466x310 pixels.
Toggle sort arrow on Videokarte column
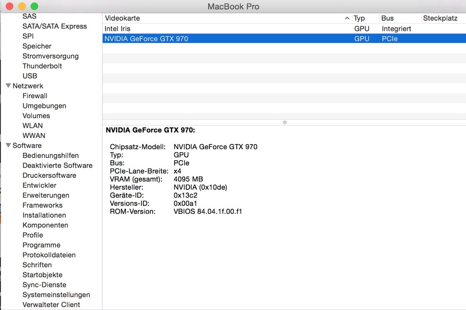347,18
